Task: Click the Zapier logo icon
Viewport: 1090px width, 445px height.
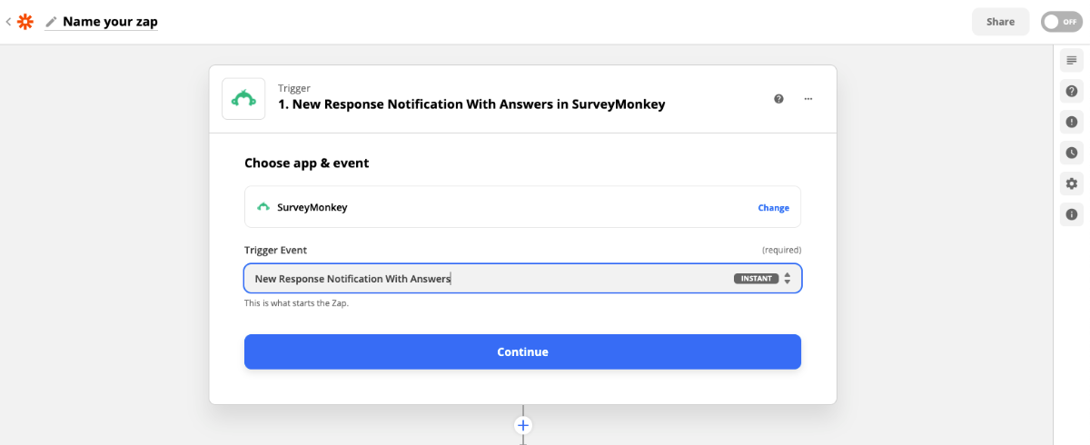Action: coord(25,21)
